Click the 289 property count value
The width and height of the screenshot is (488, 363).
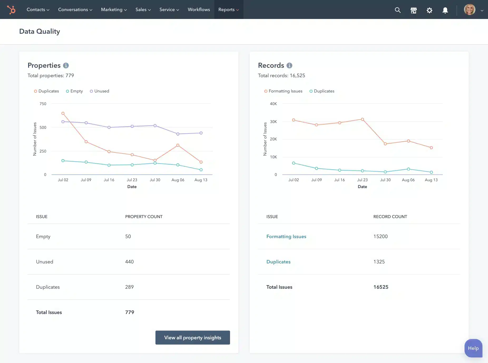[129, 287]
